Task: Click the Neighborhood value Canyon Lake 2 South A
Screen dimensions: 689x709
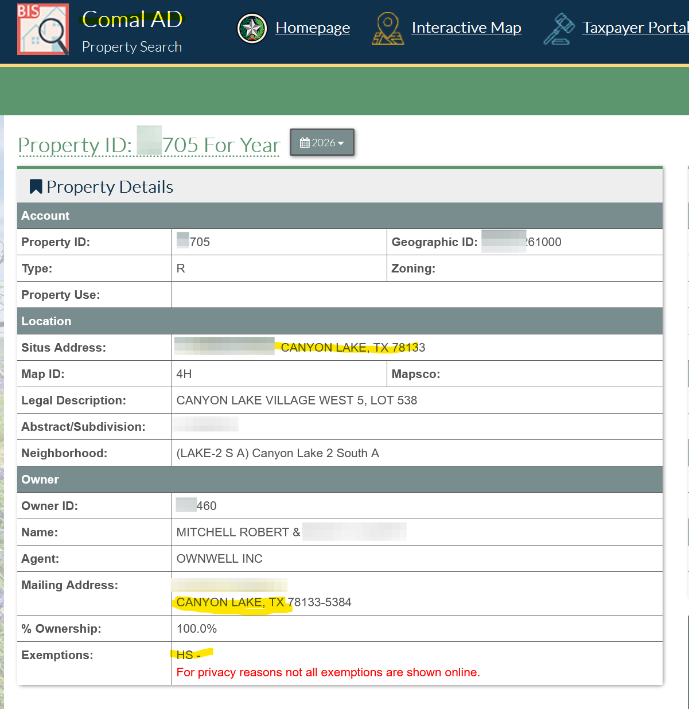Action: point(278,453)
